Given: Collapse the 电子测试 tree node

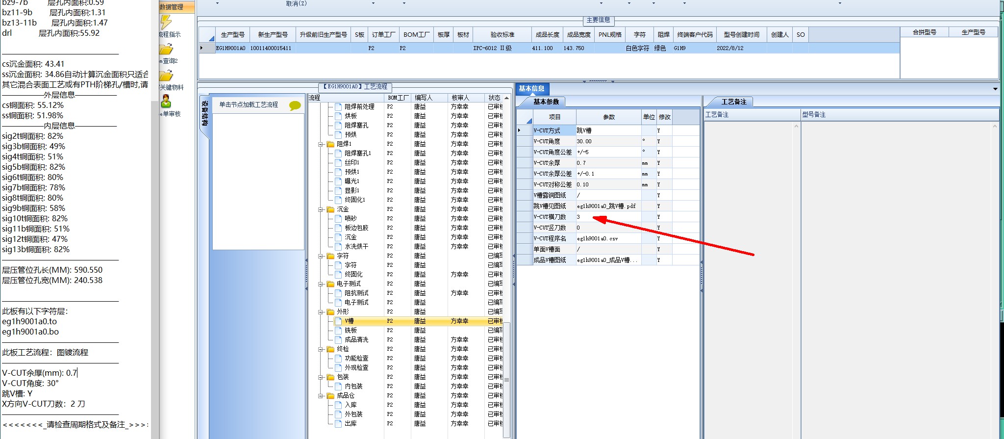Looking at the screenshot, I should pyautogui.click(x=321, y=284).
